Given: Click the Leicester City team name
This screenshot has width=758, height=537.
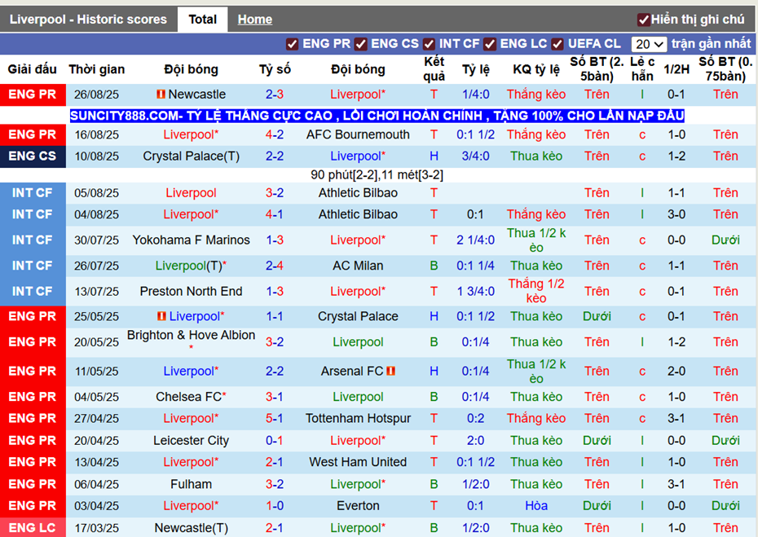Looking at the screenshot, I should click(191, 440).
